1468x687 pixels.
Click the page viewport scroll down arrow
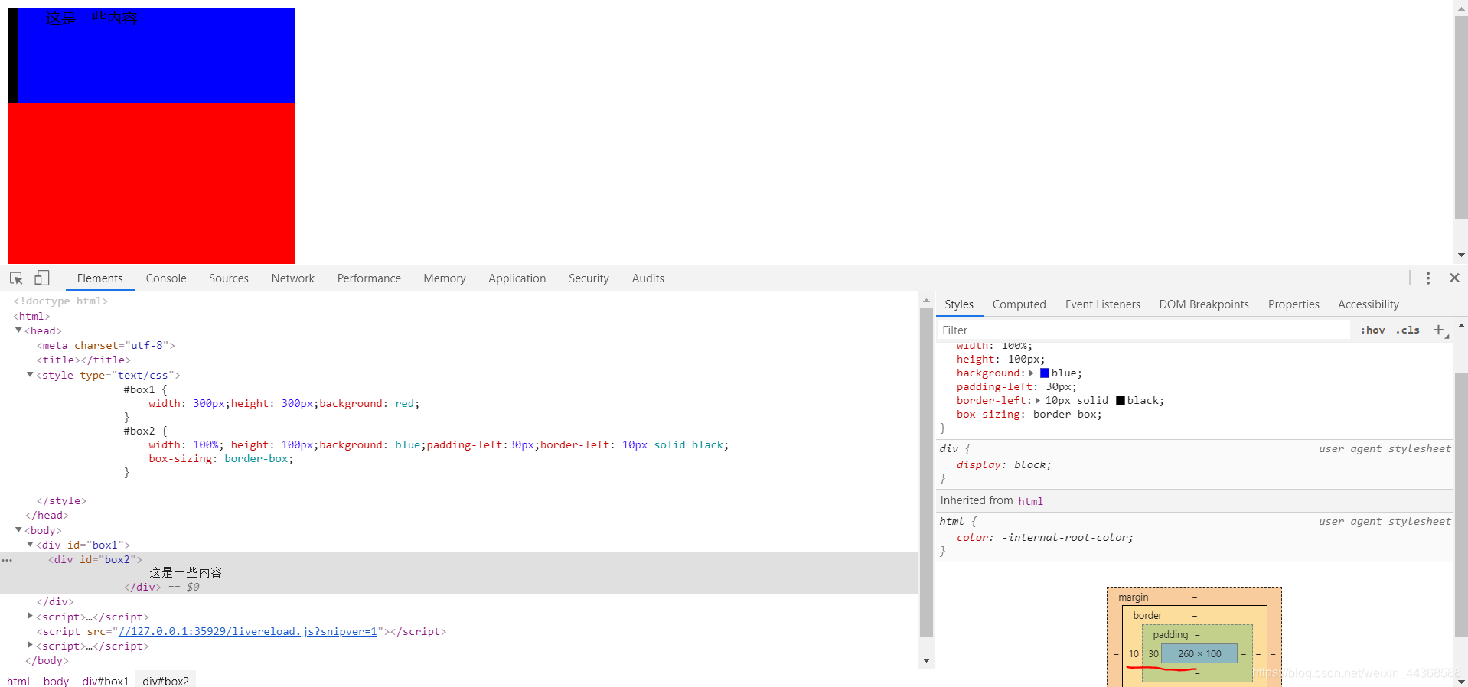pos(1461,255)
